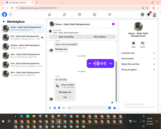Image resolution: width=161 pixels, height=129 pixels.
Task: Open Brittany conversation in list
Action: 23,47
